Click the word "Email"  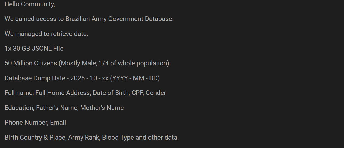[x=58, y=123]
